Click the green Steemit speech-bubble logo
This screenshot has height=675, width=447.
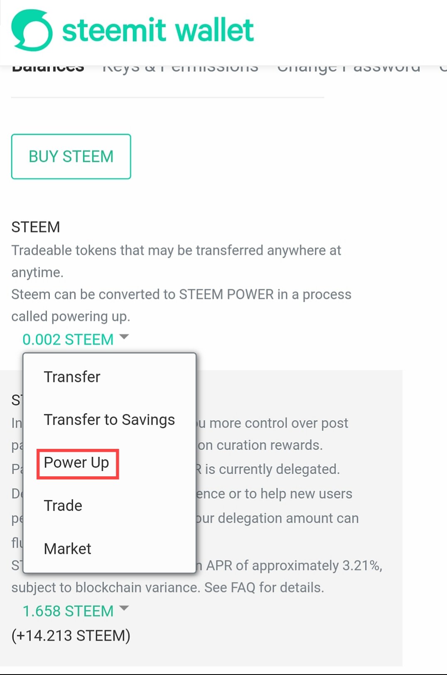coord(32,30)
